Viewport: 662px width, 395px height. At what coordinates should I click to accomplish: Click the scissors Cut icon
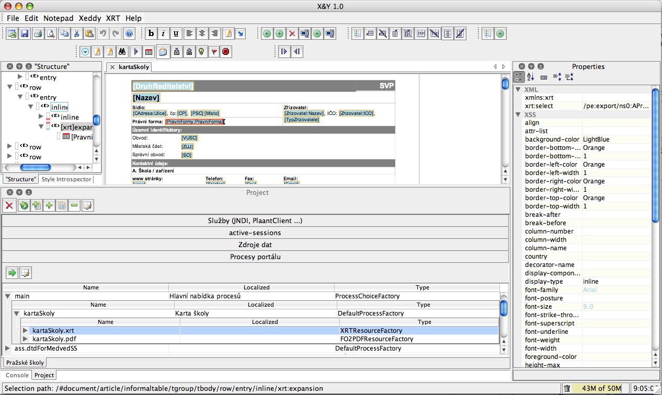coord(76,34)
